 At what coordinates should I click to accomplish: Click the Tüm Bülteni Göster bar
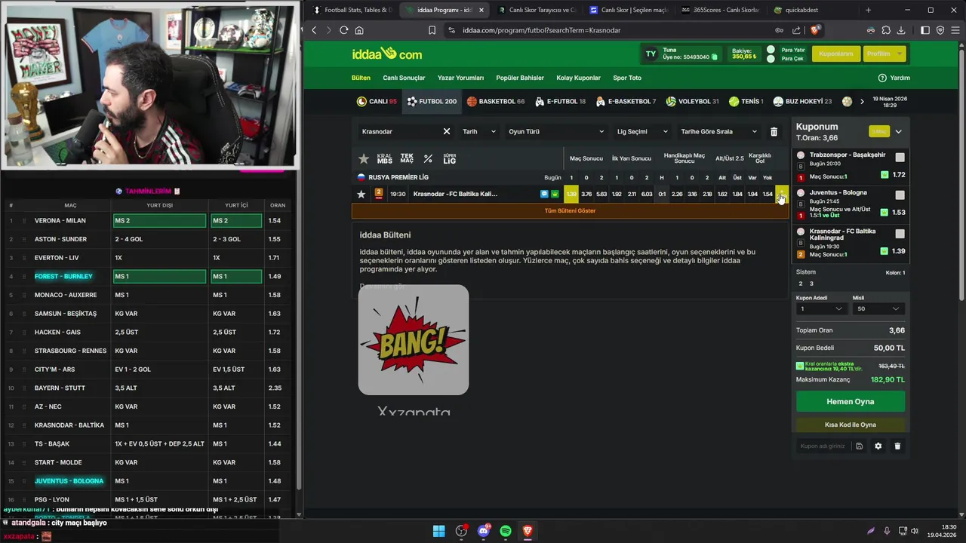tap(570, 210)
